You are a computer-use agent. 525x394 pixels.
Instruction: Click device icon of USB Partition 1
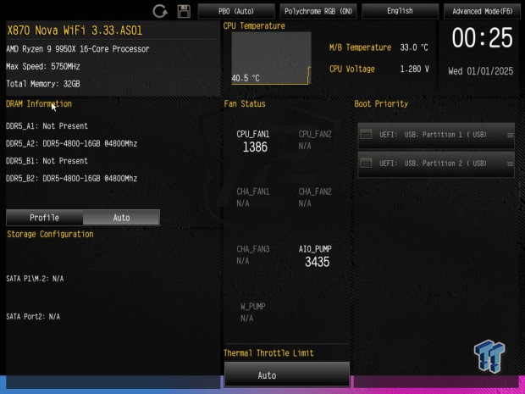tap(366, 135)
